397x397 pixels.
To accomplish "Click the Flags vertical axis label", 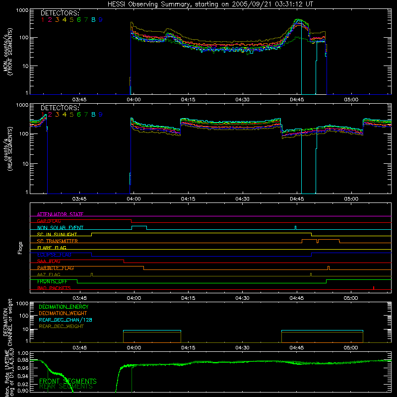I will coord(20,248).
